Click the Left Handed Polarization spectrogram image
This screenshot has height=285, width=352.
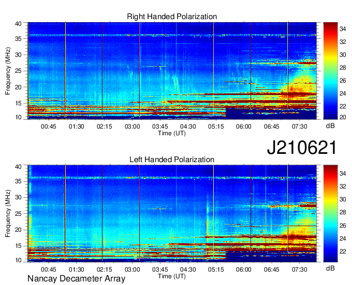pyautogui.click(x=172, y=214)
